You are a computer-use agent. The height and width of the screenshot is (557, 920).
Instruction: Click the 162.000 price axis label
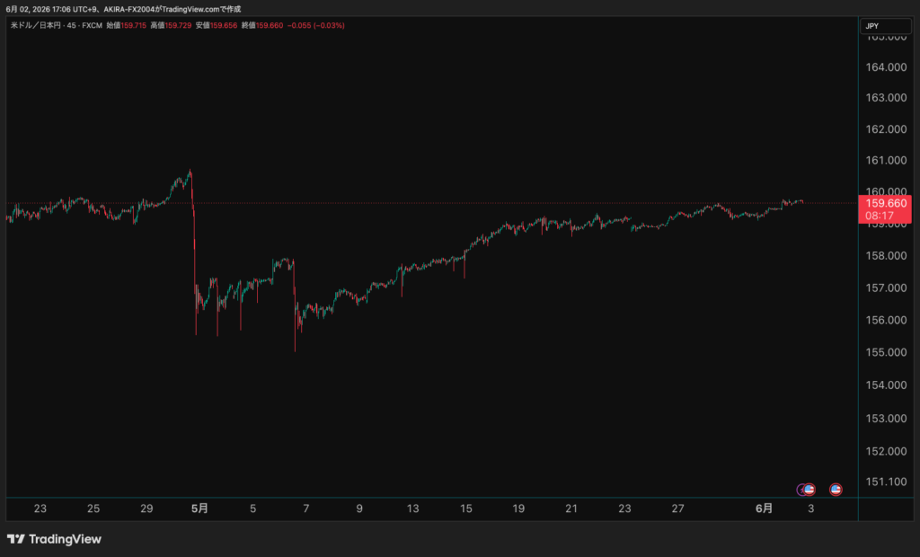[x=886, y=129]
